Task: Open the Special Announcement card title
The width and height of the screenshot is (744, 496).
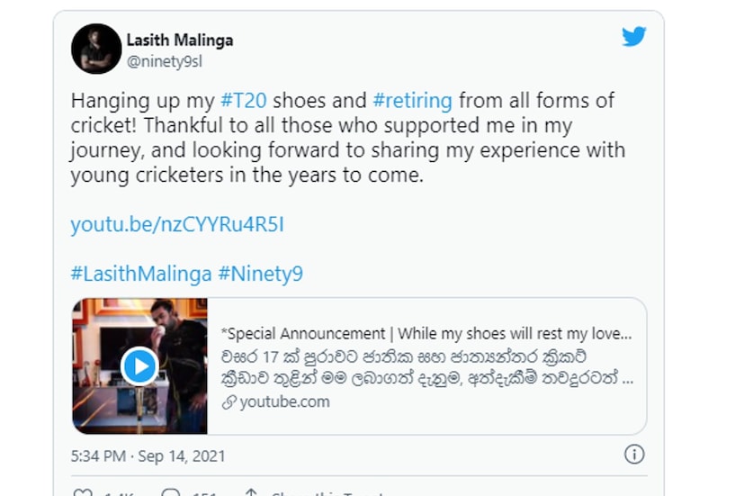Action: (419, 334)
